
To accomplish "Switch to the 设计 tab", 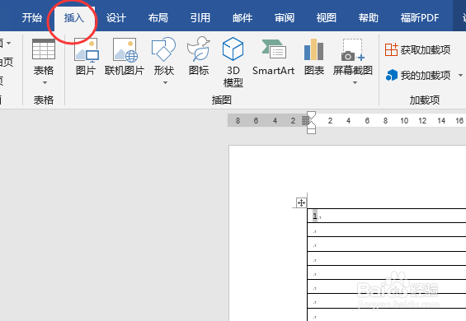I will point(116,18).
